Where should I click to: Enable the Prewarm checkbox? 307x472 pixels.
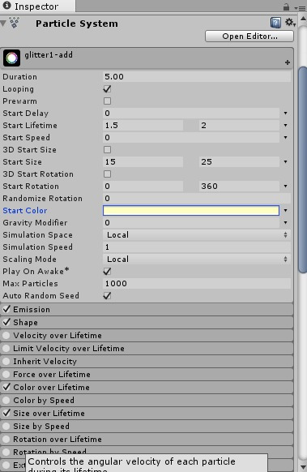coord(107,101)
